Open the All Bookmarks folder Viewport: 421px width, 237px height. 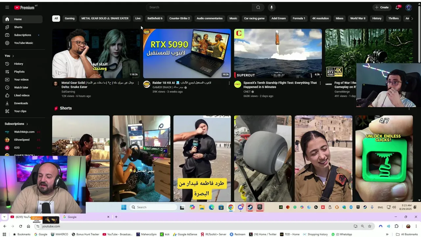(x=407, y=234)
